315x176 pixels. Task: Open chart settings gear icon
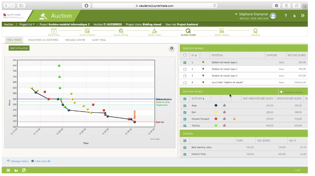tap(172, 48)
